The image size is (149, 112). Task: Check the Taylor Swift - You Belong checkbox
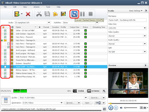coord(5,67)
